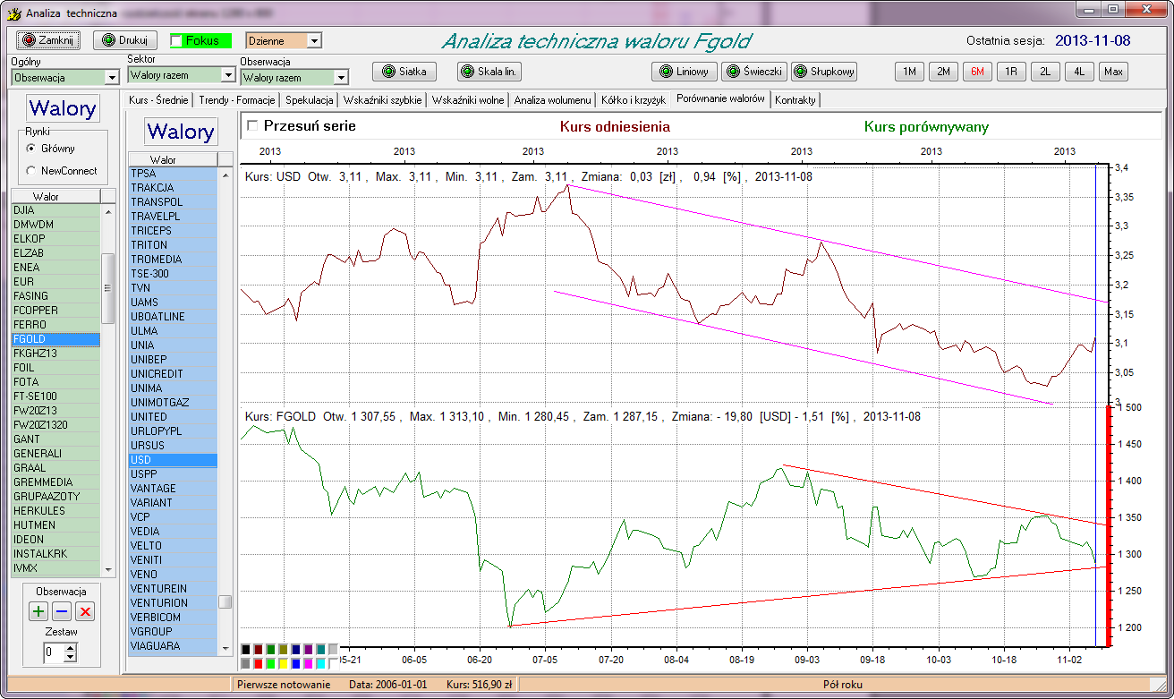Enable the Fokus checkbox
Screen dimensions: 1174x699
(176, 40)
